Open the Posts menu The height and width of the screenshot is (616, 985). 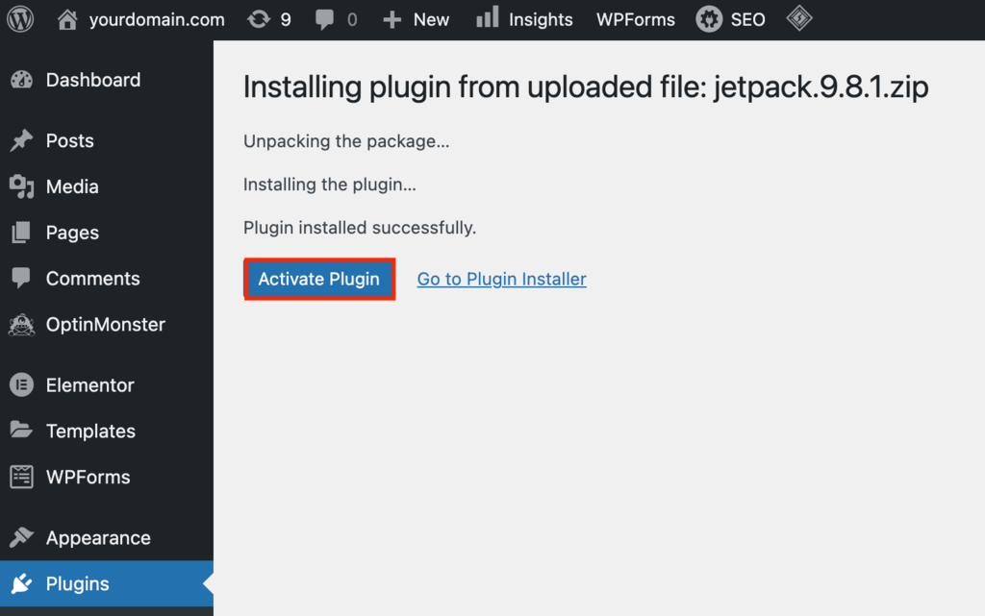[70, 140]
